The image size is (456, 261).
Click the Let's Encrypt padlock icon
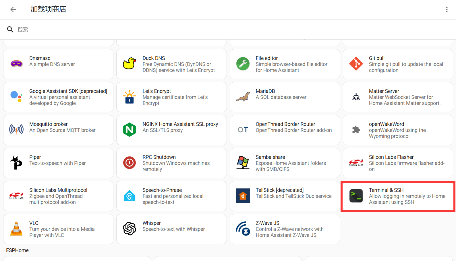click(130, 97)
